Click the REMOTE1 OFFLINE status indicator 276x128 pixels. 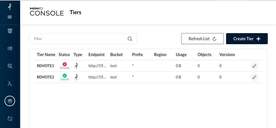click(x=65, y=66)
